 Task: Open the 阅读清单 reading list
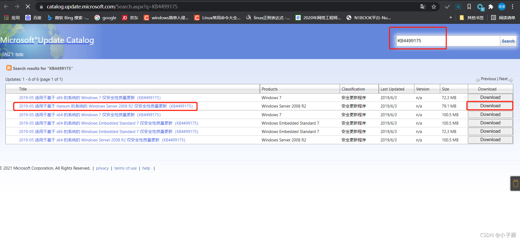click(x=503, y=18)
